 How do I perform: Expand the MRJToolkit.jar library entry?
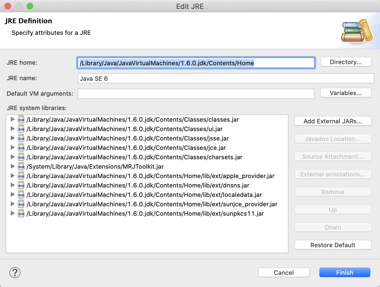[x=12, y=166]
